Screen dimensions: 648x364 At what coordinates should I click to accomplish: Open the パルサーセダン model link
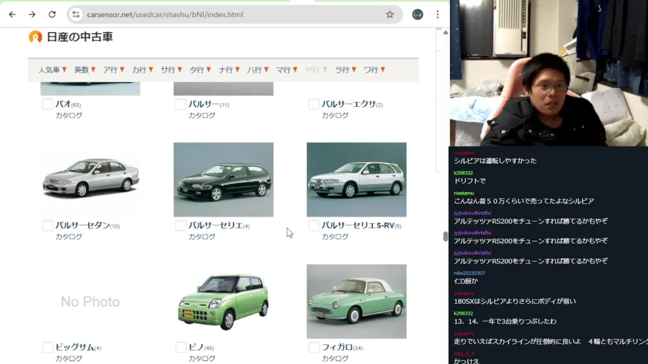[83, 225]
